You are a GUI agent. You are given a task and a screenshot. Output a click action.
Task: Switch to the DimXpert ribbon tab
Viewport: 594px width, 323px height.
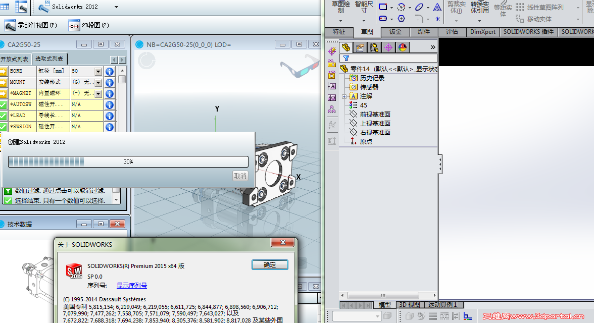pos(483,32)
